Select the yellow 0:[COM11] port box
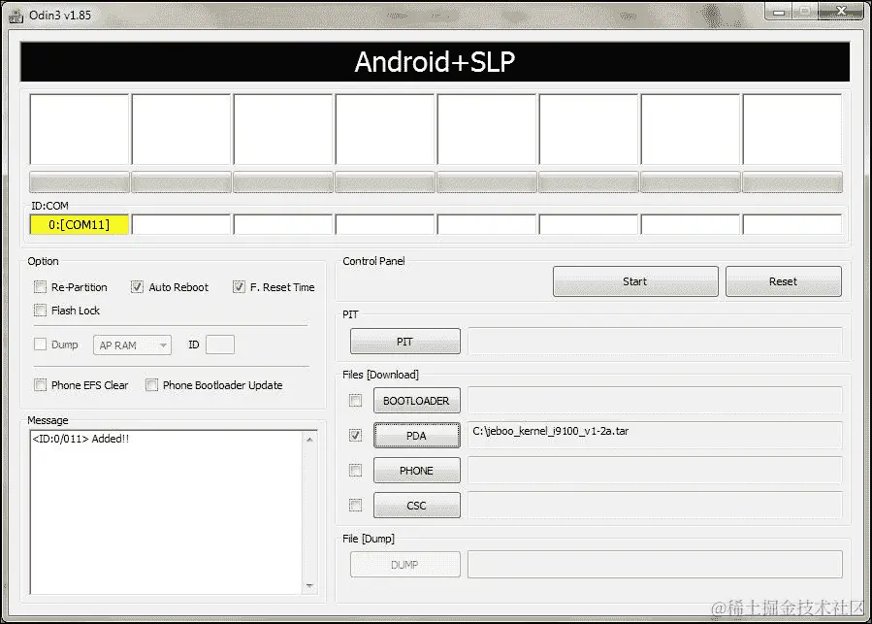Screen dimensions: 872x624 coord(78,224)
